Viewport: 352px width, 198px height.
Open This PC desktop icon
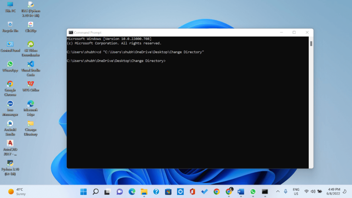coord(10,7)
